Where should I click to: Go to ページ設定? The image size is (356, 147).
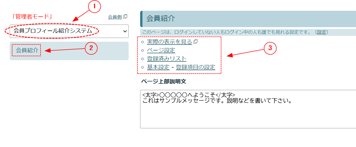pos(161,50)
